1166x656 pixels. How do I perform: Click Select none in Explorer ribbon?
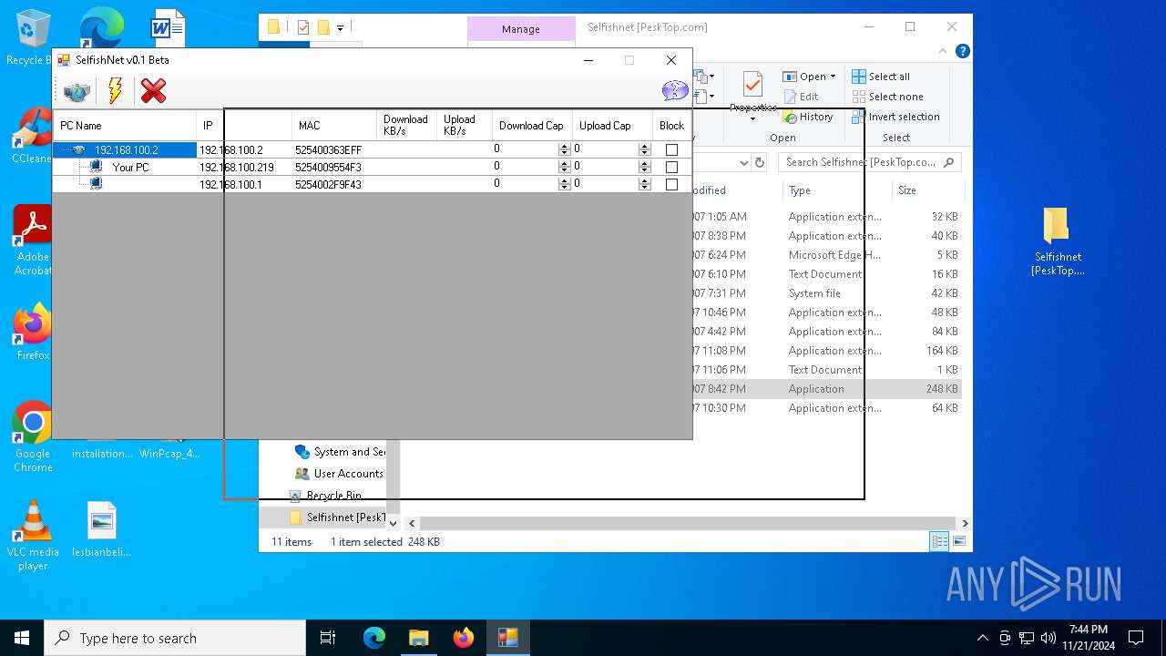[x=887, y=97]
